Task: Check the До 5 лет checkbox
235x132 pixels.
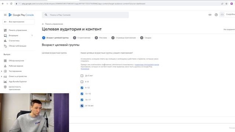Action: pos(82,76)
